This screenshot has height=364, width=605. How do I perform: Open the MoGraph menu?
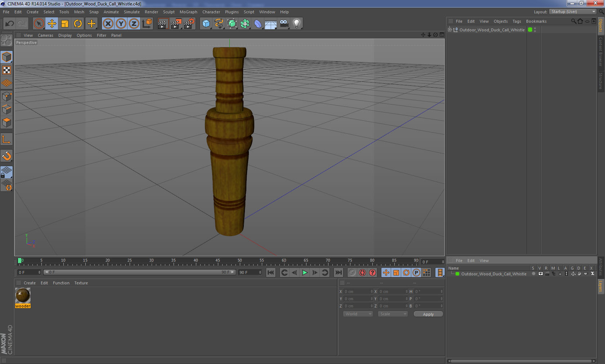188,12
